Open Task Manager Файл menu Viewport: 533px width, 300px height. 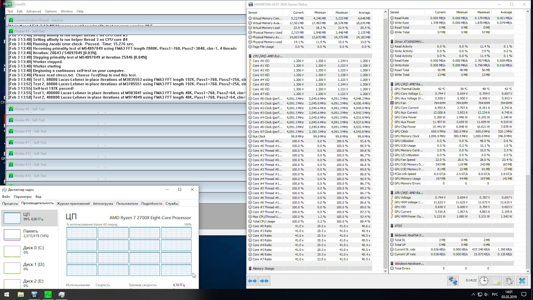coord(6,197)
